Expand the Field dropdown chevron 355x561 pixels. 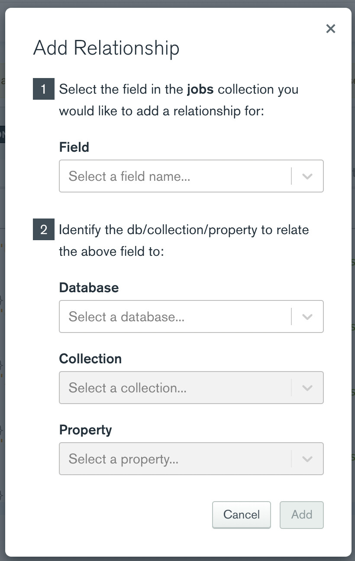click(307, 176)
